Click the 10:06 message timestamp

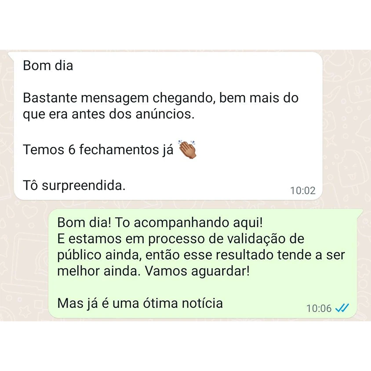[x=319, y=308]
